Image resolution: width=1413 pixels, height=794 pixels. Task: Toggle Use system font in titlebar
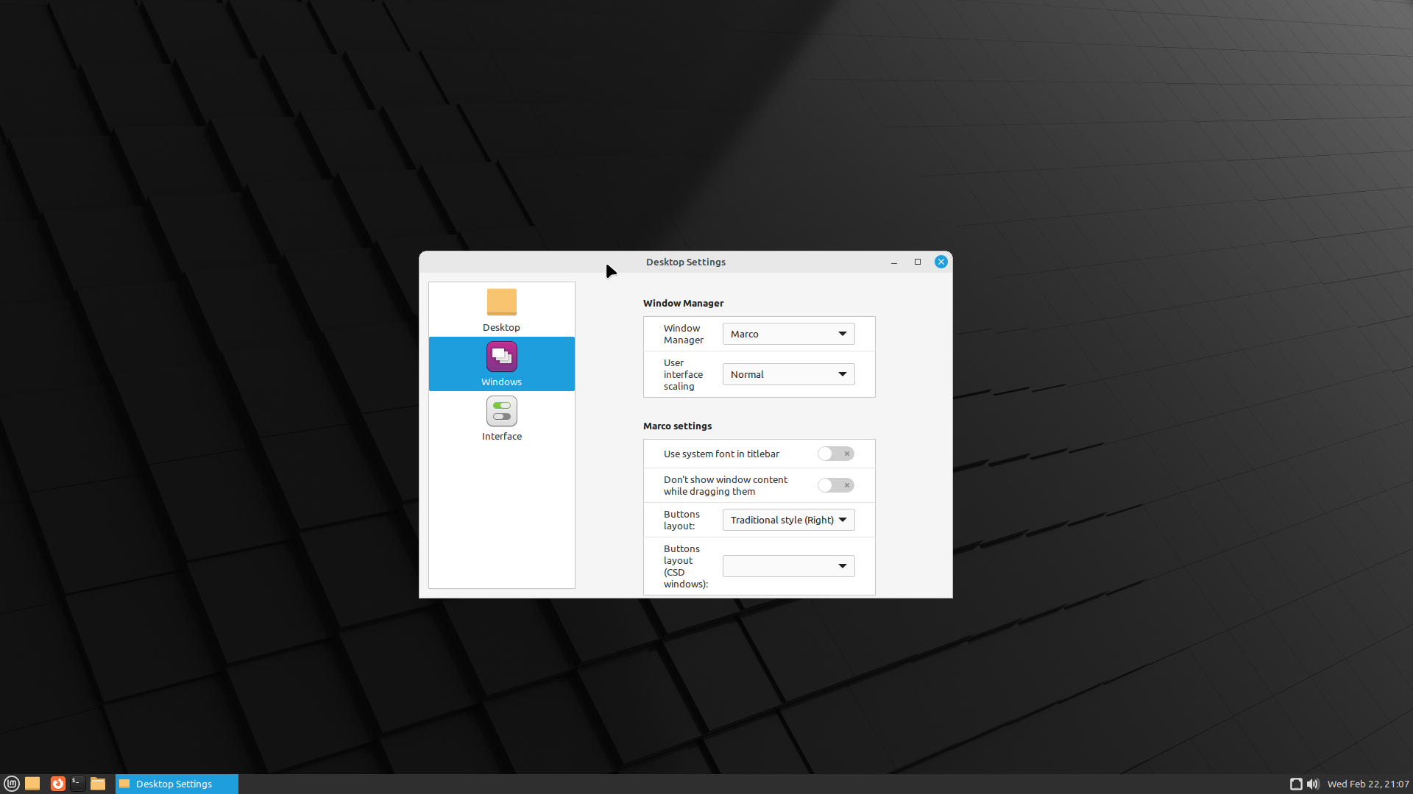pos(835,454)
